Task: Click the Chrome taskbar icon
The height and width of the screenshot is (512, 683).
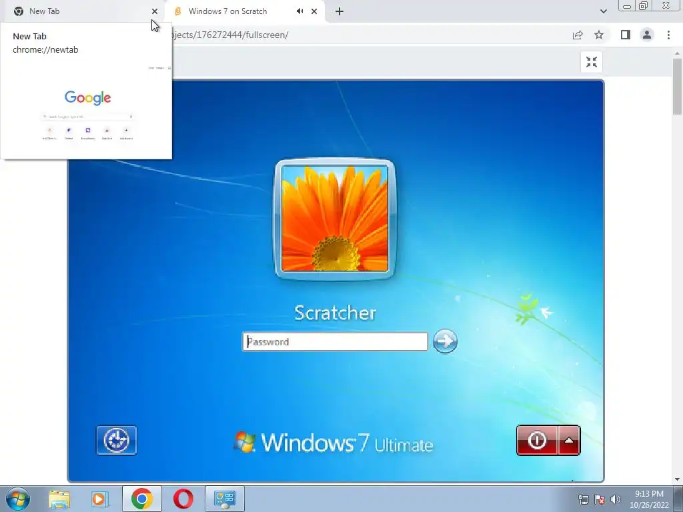Action: [x=141, y=499]
